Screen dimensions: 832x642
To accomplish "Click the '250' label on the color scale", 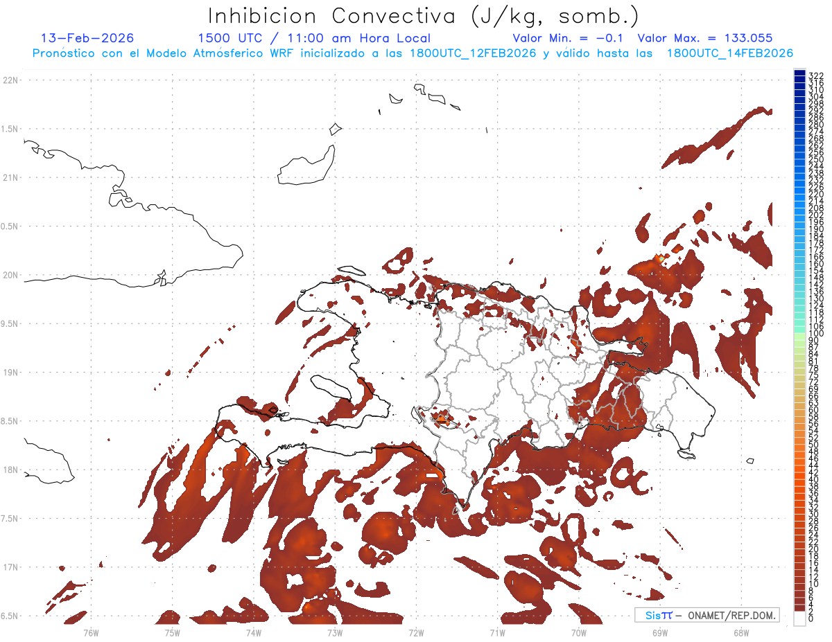I will tap(816, 159).
